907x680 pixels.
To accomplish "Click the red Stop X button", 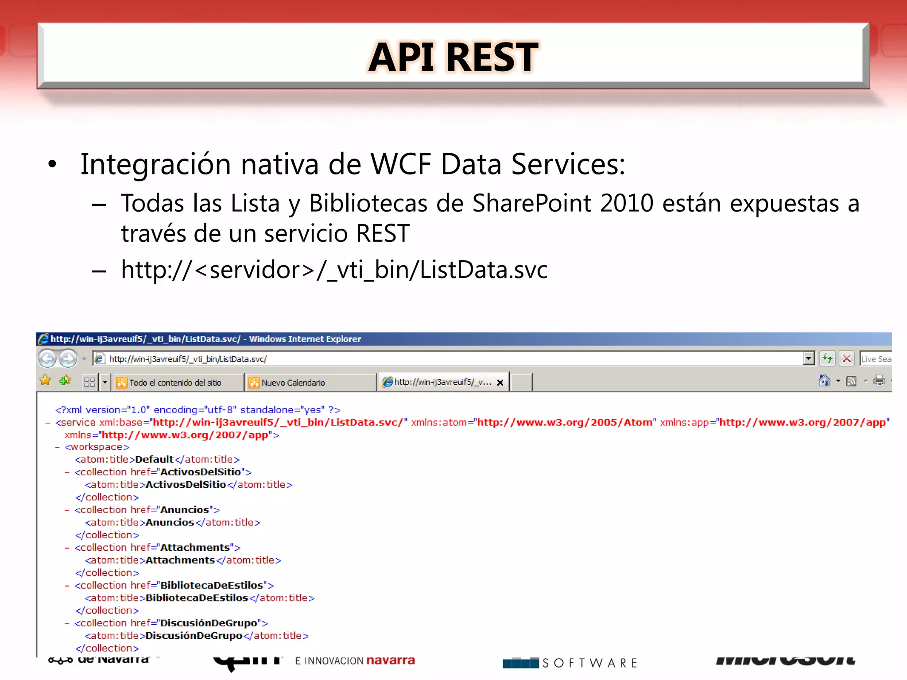I will (847, 359).
